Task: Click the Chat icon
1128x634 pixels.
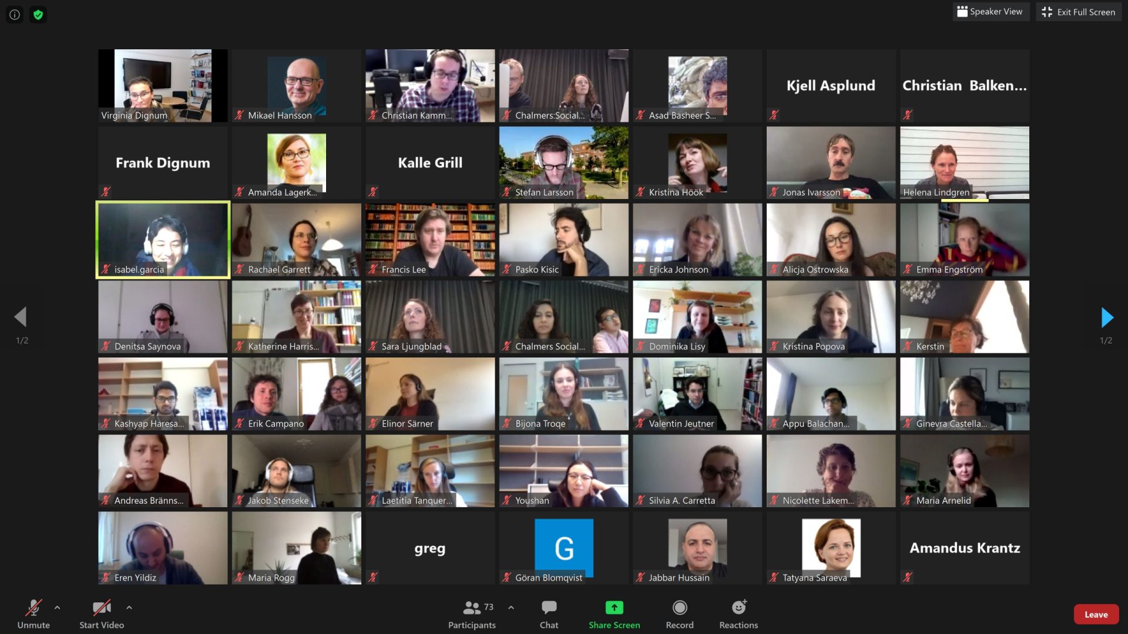Action: (549, 614)
